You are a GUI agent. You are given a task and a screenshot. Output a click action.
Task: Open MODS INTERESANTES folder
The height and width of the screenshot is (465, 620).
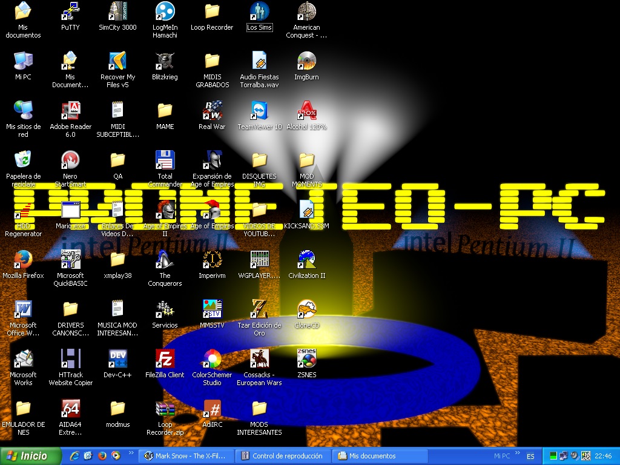coord(259,418)
